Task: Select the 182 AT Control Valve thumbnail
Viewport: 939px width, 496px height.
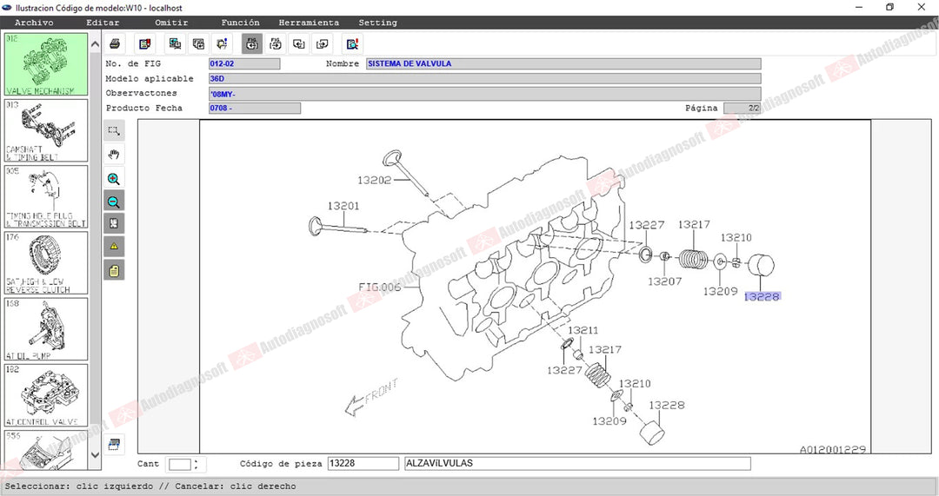Action: (x=46, y=395)
